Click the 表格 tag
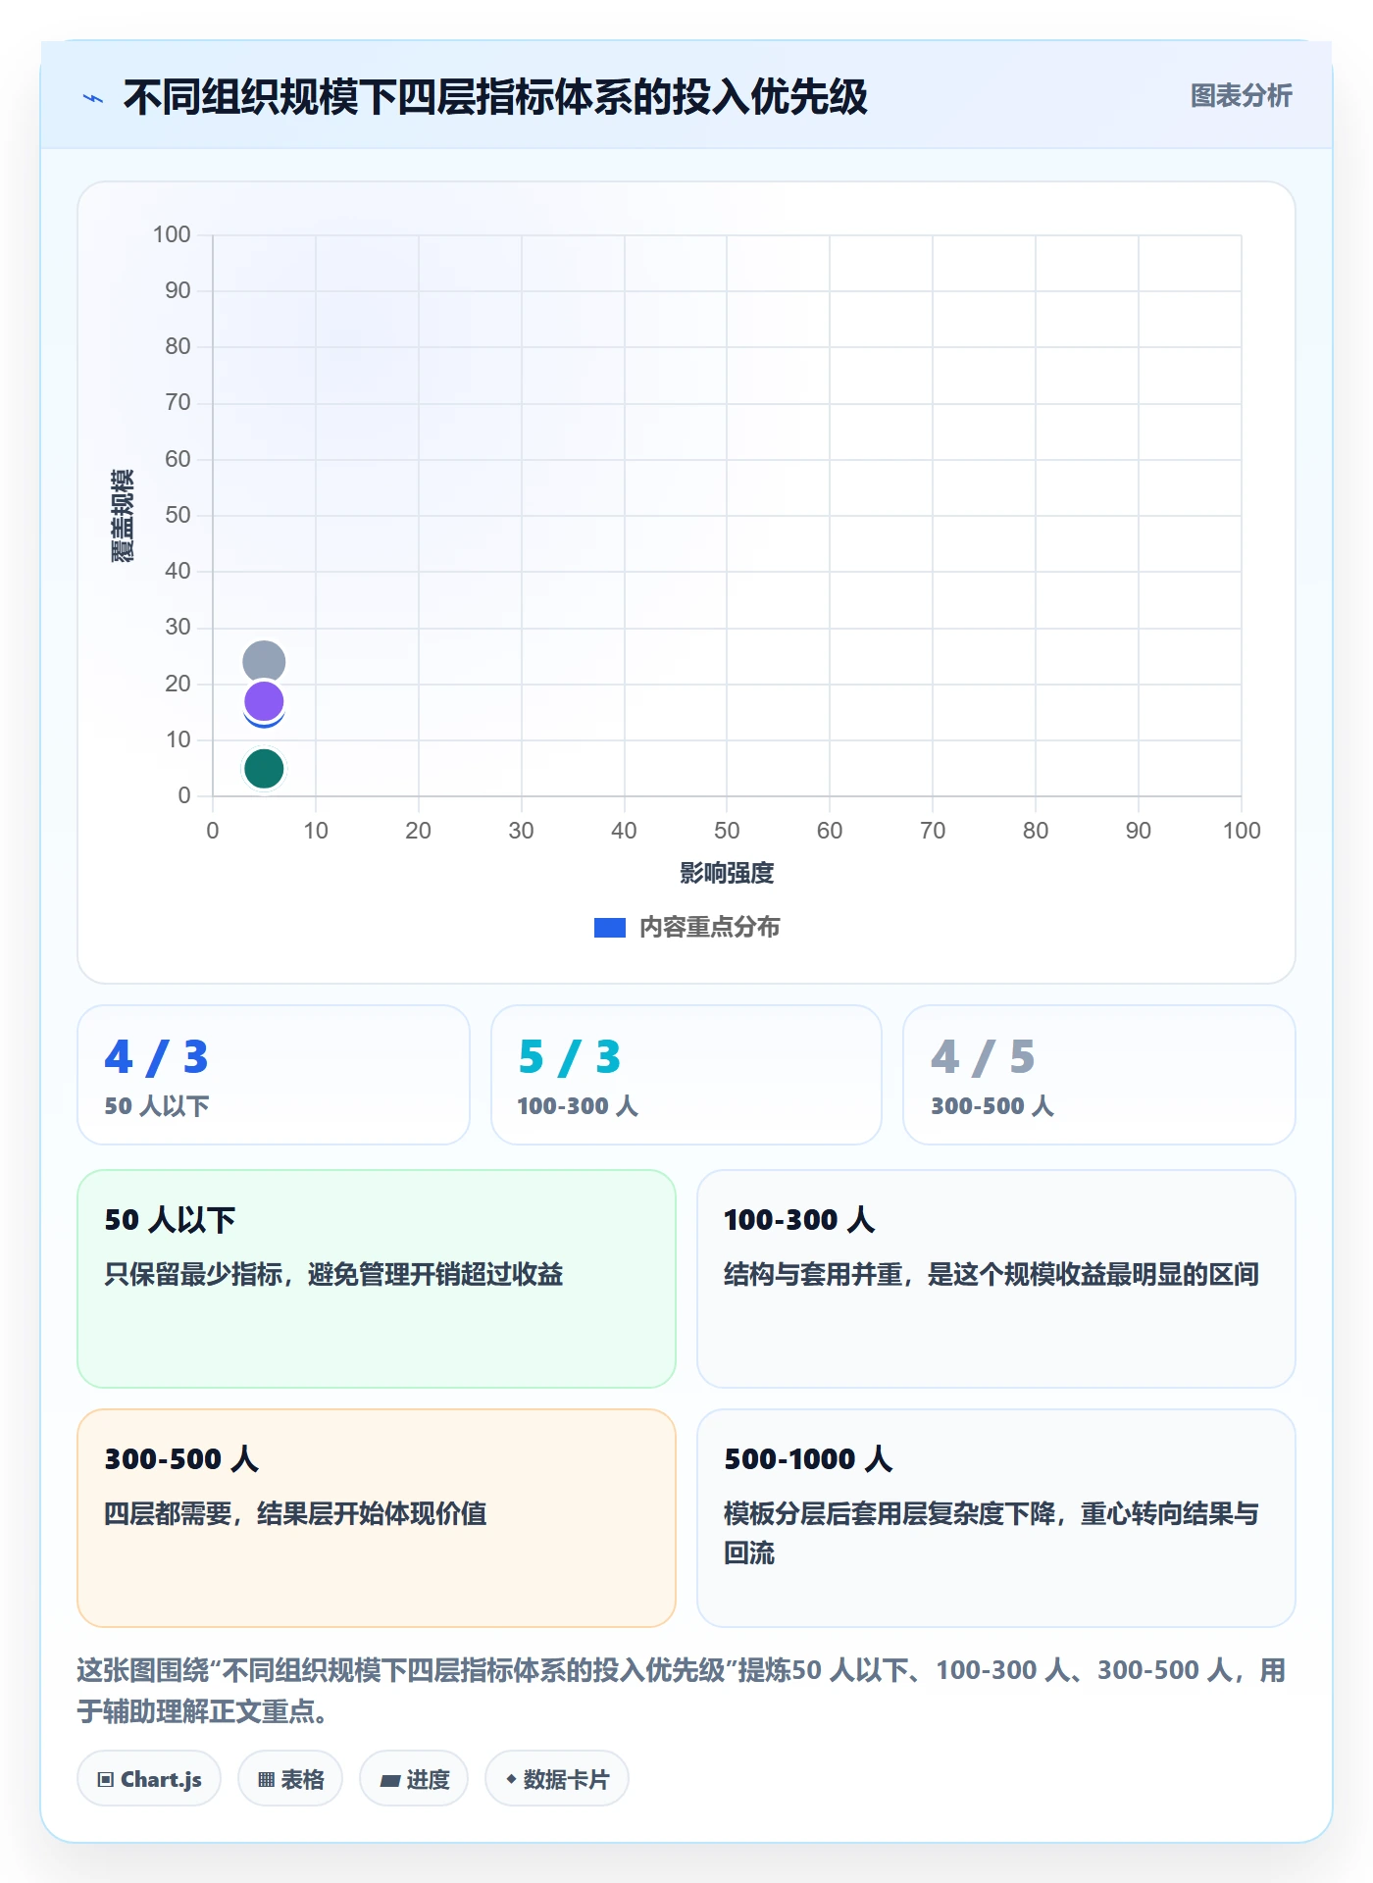The height and width of the screenshot is (1883, 1373). (x=290, y=1779)
